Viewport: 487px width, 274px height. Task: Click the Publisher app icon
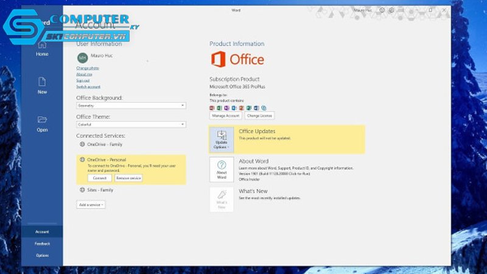249,108
